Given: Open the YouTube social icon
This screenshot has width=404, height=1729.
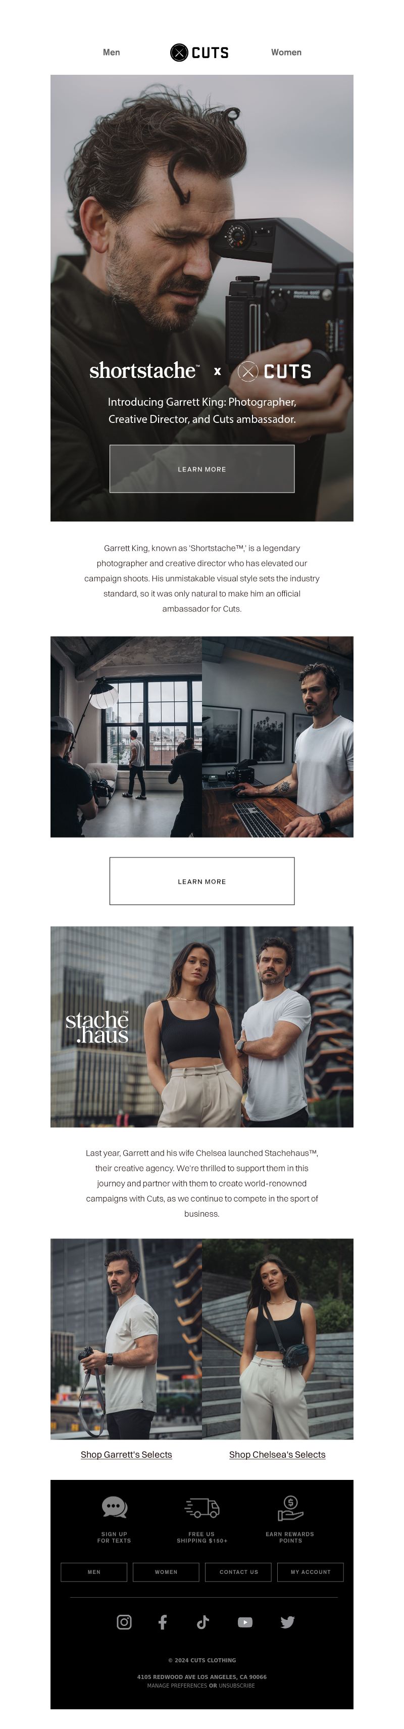Looking at the screenshot, I should point(245,1621).
